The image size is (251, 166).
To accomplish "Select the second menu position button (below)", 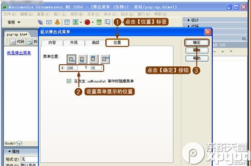I will pos(83,59).
